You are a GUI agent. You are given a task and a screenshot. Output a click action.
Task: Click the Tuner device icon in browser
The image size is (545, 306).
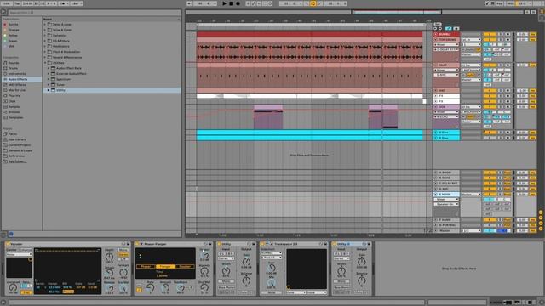pos(53,85)
